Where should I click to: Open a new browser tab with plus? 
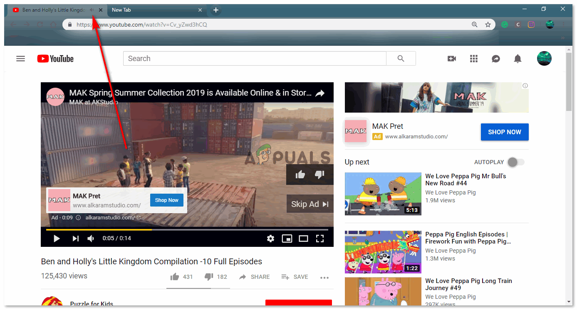tap(216, 10)
